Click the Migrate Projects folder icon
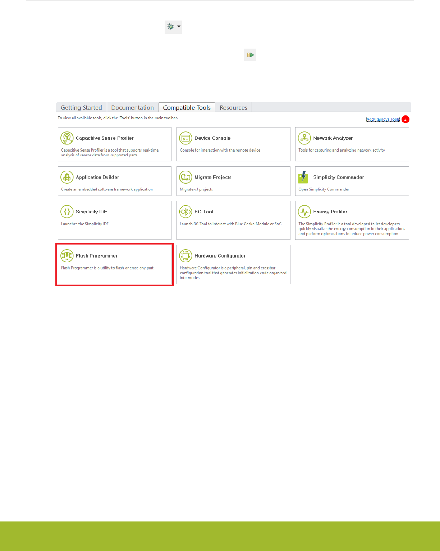The height and width of the screenshot is (551, 440). click(185, 177)
